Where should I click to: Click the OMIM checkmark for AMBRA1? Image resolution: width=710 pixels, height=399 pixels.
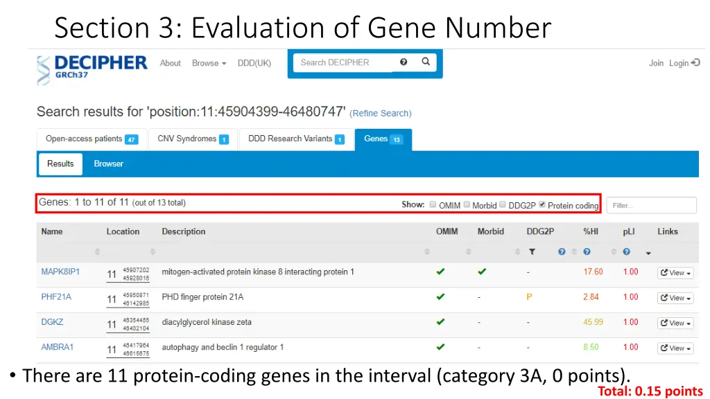[x=440, y=347]
